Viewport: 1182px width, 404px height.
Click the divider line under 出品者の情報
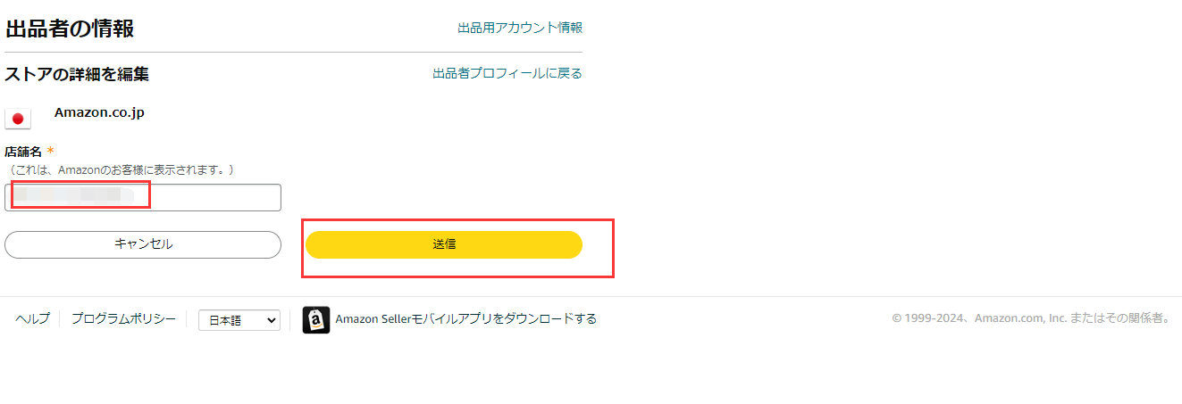point(293,53)
